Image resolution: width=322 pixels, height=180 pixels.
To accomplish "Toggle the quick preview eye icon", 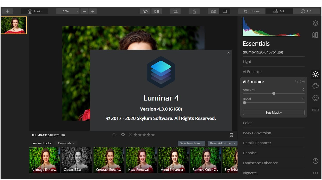I will (x=145, y=11).
